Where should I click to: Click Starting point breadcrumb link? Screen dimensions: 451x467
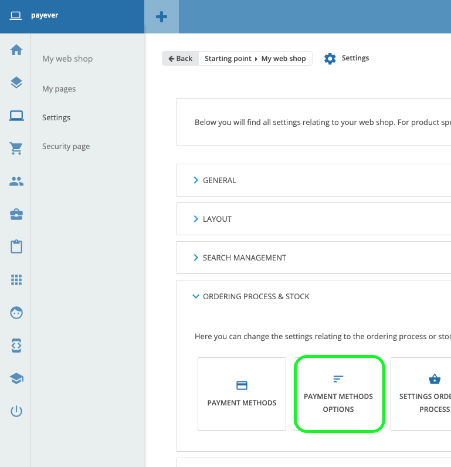pos(228,59)
